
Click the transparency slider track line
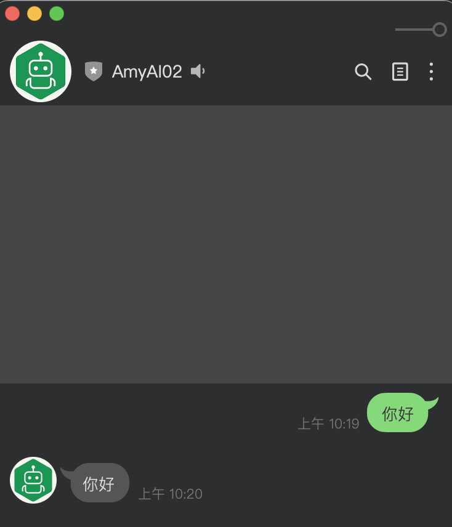(414, 30)
